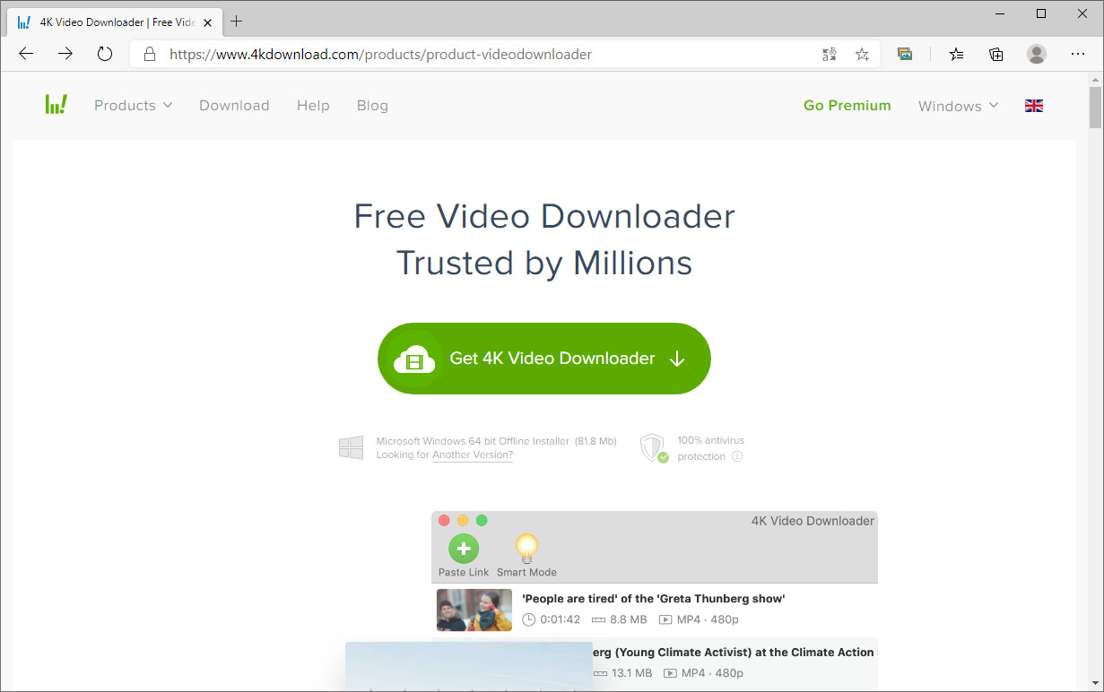Click the 4K Download logo icon
Image resolution: width=1104 pixels, height=692 pixels.
coord(56,105)
